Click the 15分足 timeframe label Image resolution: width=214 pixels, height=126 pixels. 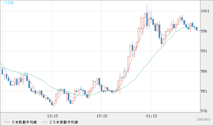9,3
